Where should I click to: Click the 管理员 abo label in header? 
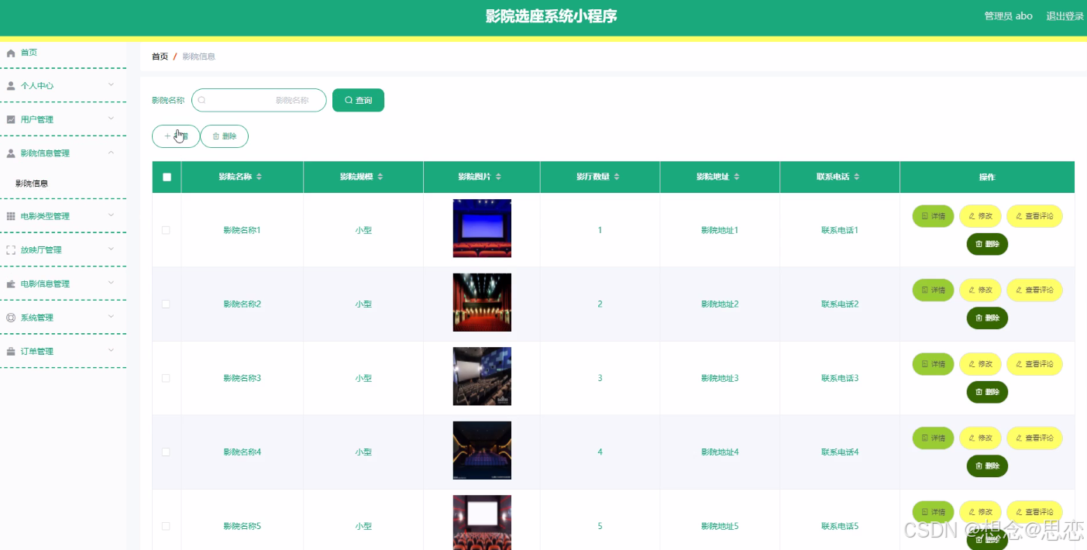[1008, 16]
